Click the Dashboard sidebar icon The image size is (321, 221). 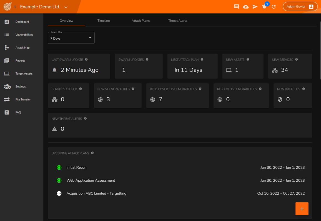tap(7, 22)
